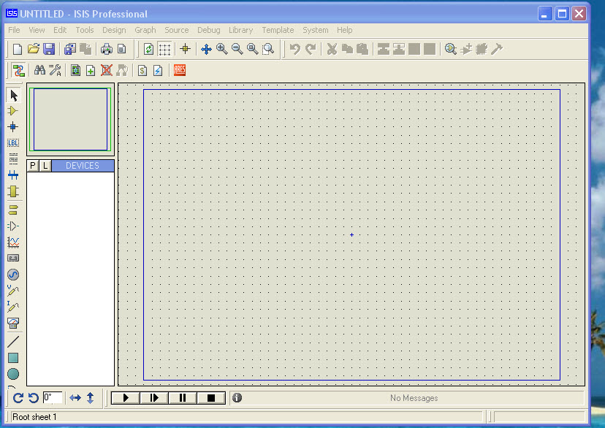Choose Terminals mode
Screen dimensions: 605x428
click(x=13, y=210)
